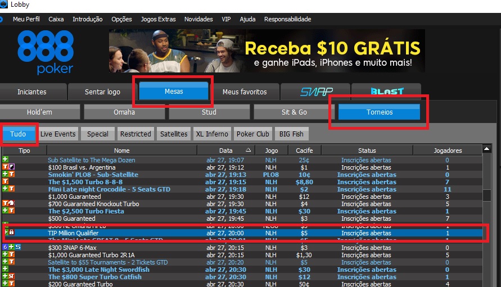Click the orange T icon on The $2,500 Turbo Fiesta row
The image size is (501, 287).
pos(11,211)
